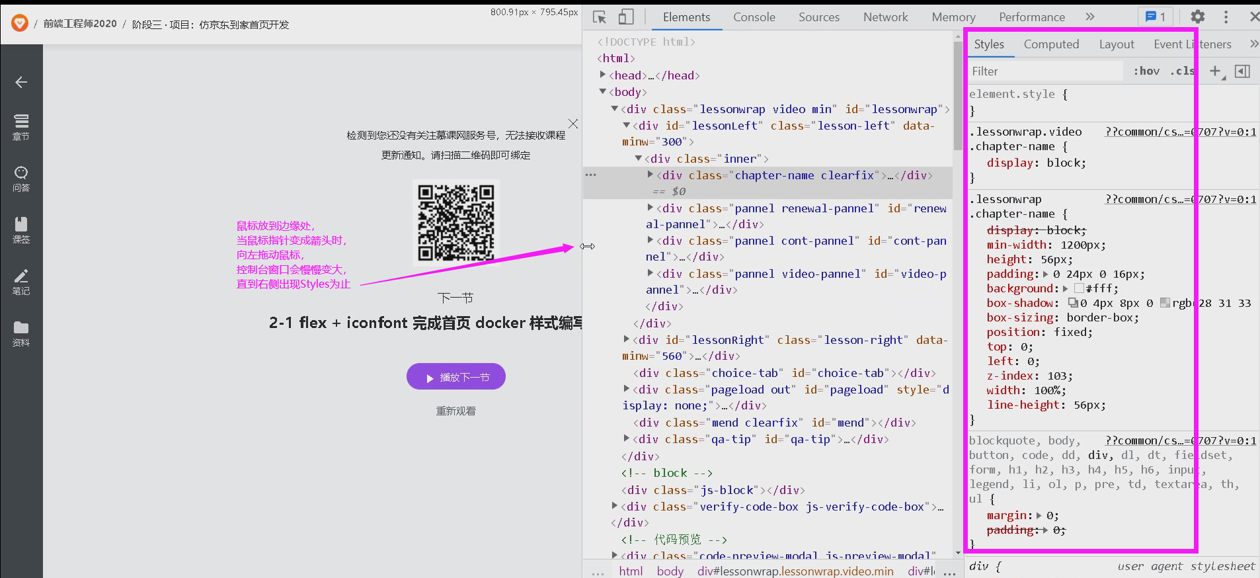Open the DevTools three-dot customize menu
The height and width of the screenshot is (578, 1260).
point(1226,17)
